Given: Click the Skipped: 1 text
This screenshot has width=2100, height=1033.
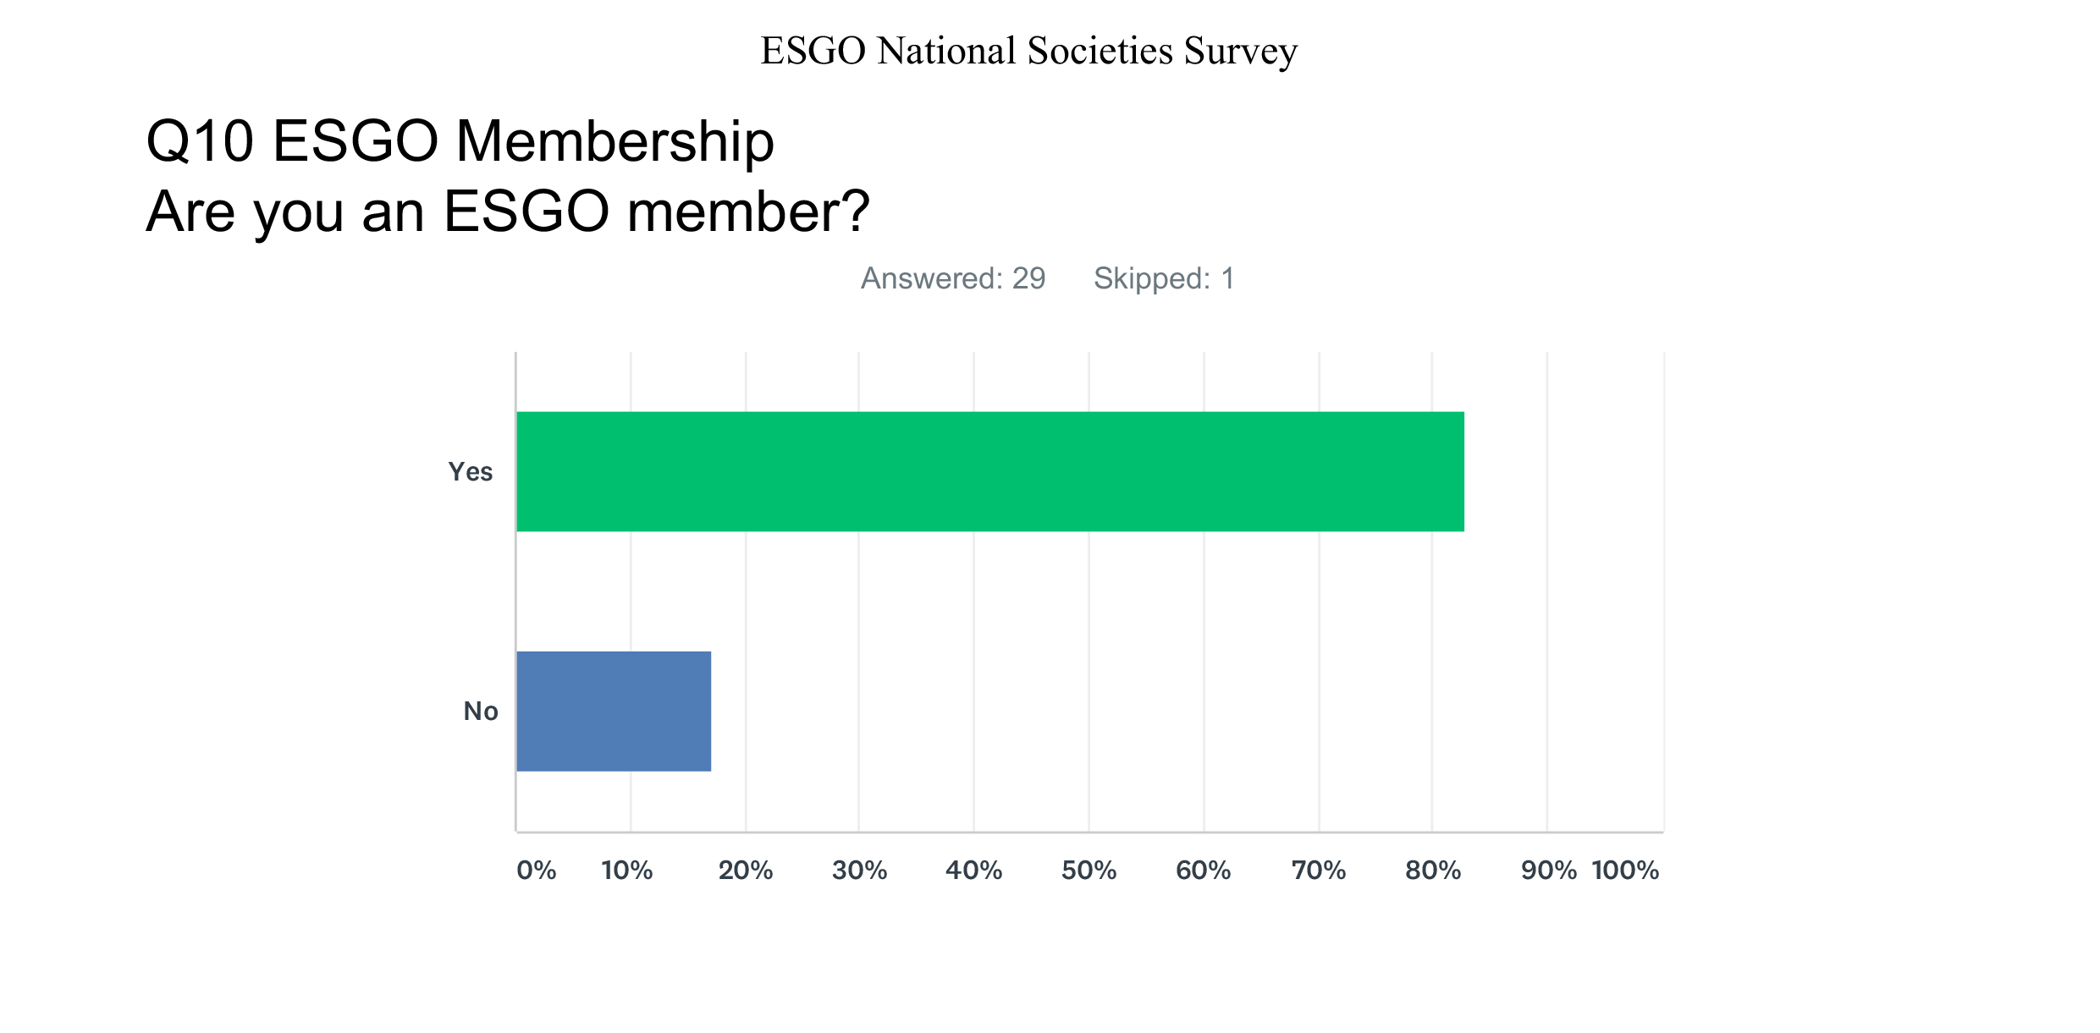Looking at the screenshot, I should (1164, 278).
